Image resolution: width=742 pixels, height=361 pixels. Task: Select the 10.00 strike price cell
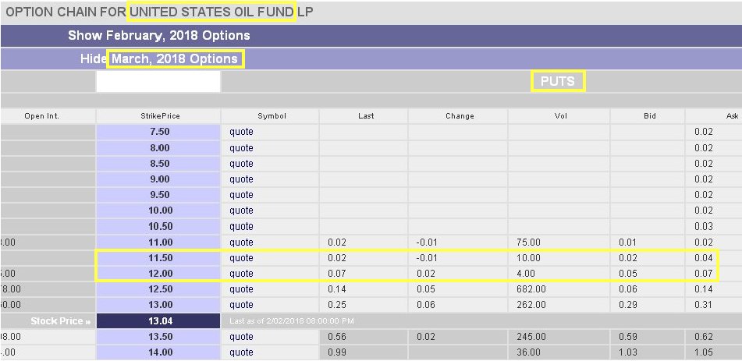158,211
